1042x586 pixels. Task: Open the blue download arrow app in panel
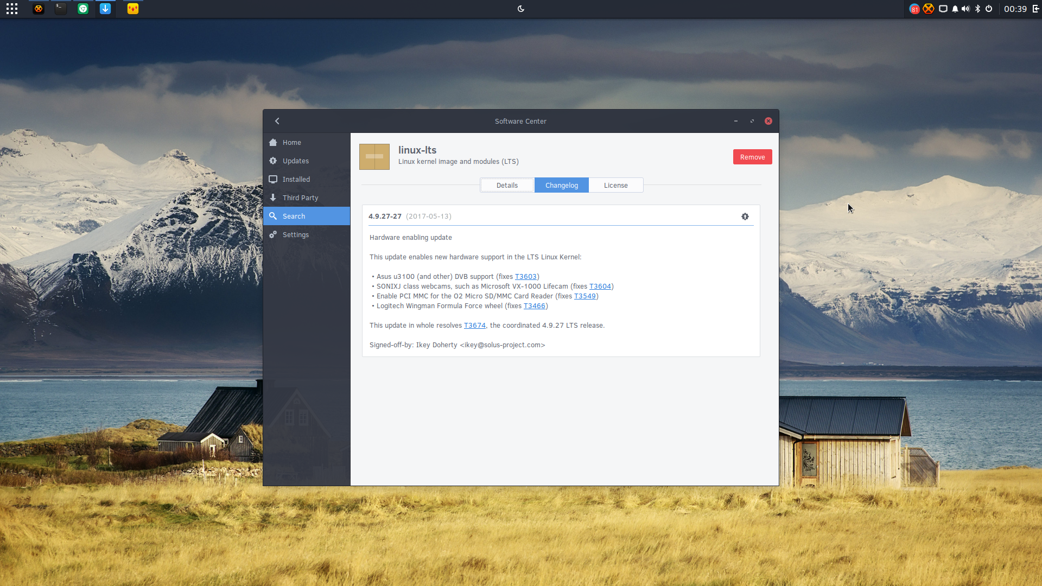click(x=105, y=9)
